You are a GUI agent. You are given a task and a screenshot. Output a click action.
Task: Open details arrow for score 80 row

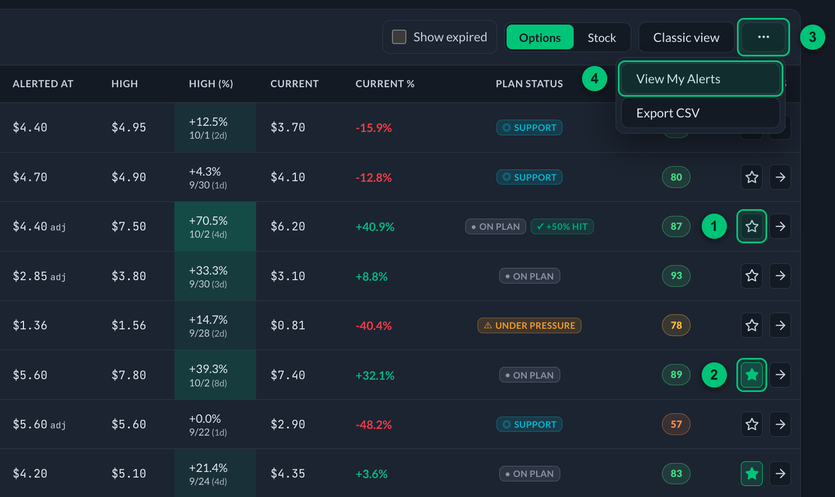click(x=780, y=177)
